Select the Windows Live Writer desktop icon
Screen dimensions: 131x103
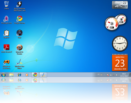coord(19,64)
